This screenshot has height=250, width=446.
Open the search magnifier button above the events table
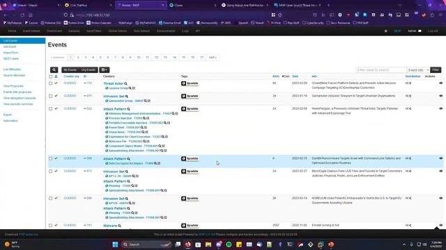[x=54, y=69]
